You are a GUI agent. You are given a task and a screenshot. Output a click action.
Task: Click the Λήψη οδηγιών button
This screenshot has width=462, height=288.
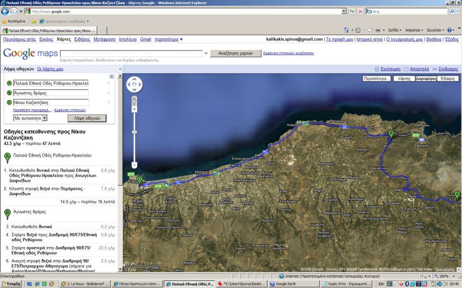87,118
